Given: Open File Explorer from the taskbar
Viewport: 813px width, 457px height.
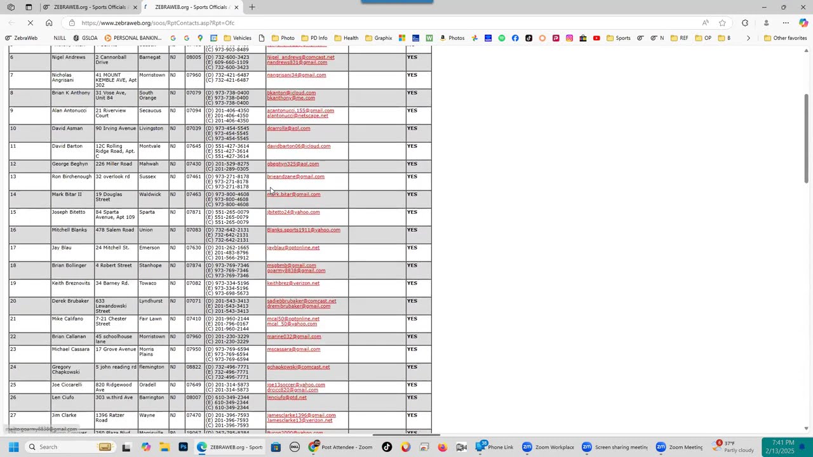Looking at the screenshot, I should click(165, 447).
